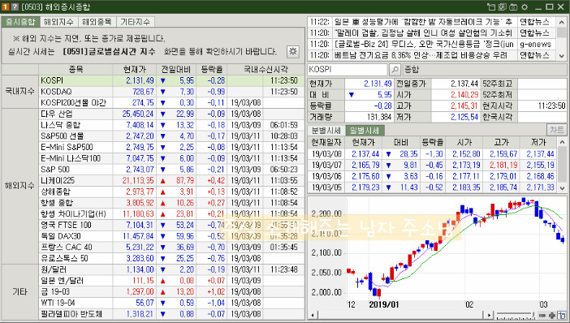The height and width of the screenshot is (323, 570).
Task: Click the KOSPI symbol input field
Action: pos(348,70)
